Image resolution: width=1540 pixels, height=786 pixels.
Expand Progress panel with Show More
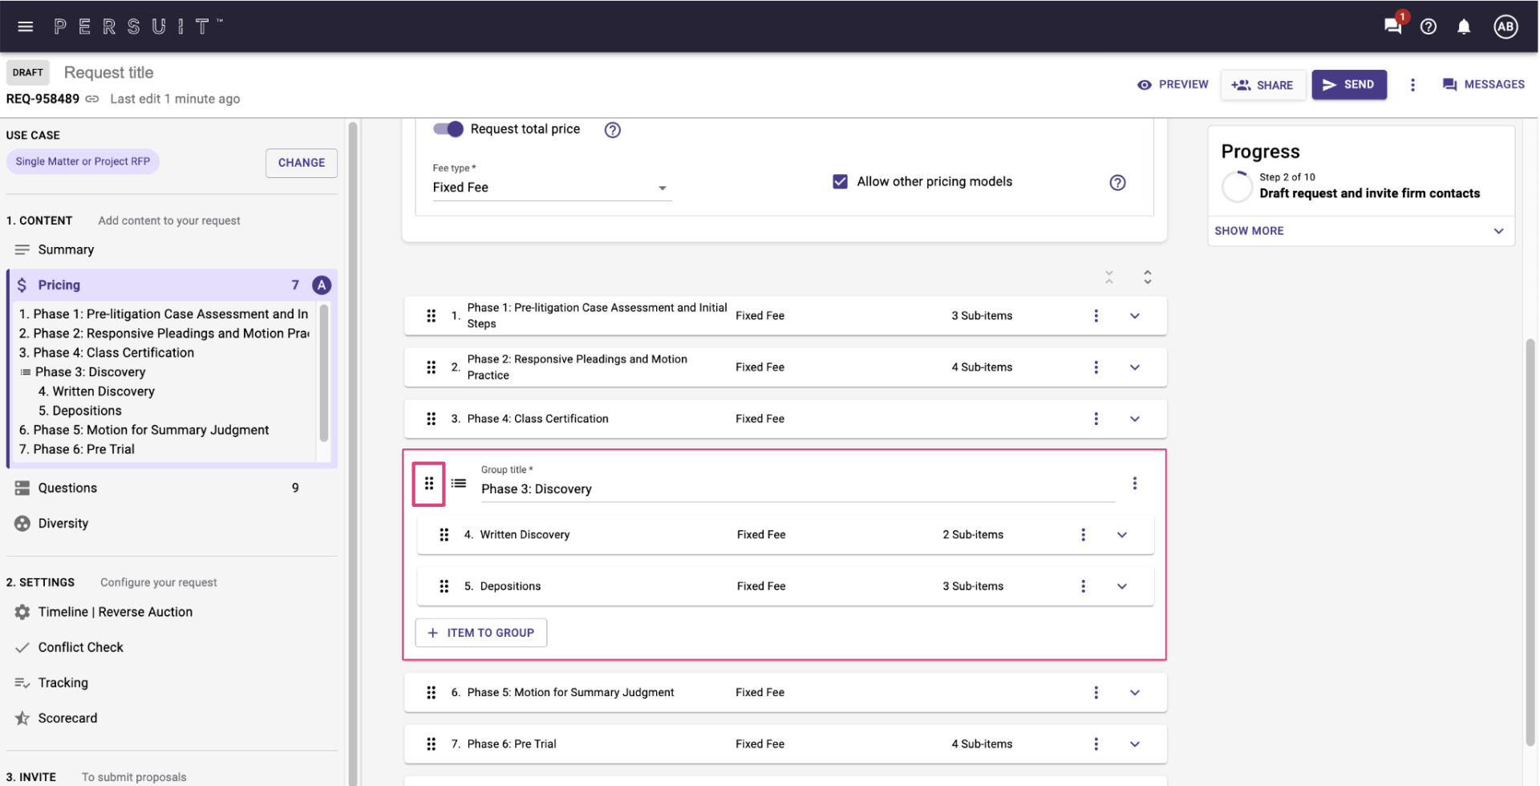pyautogui.click(x=1360, y=231)
